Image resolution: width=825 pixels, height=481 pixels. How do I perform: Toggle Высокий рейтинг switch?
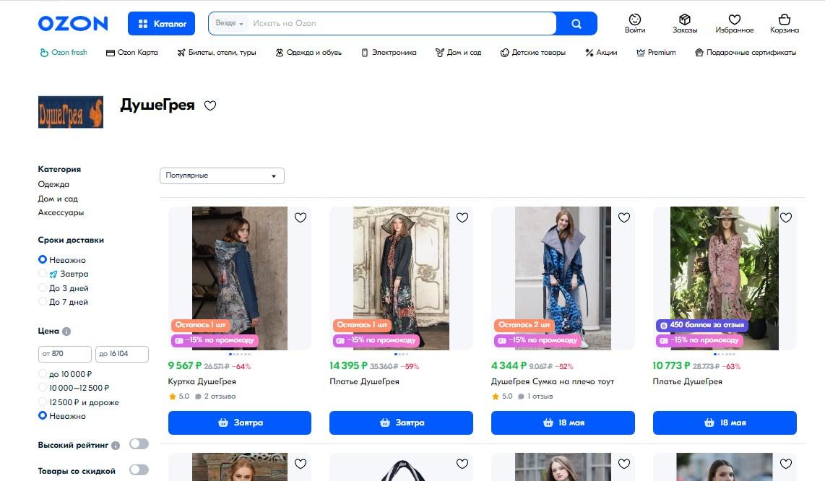(139, 444)
